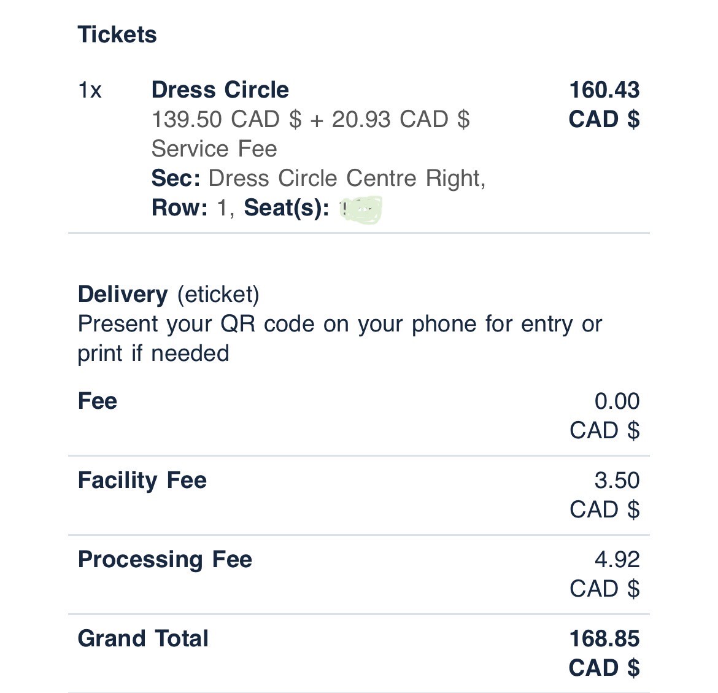Click the 3.50 CAD $ facility fee amount
Image resolution: width=718 pixels, height=693 pixels.
(x=604, y=495)
